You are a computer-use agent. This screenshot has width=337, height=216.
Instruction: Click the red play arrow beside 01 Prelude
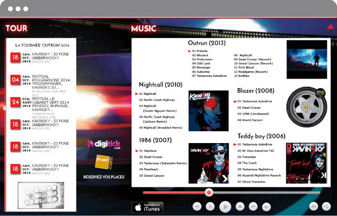(189, 51)
